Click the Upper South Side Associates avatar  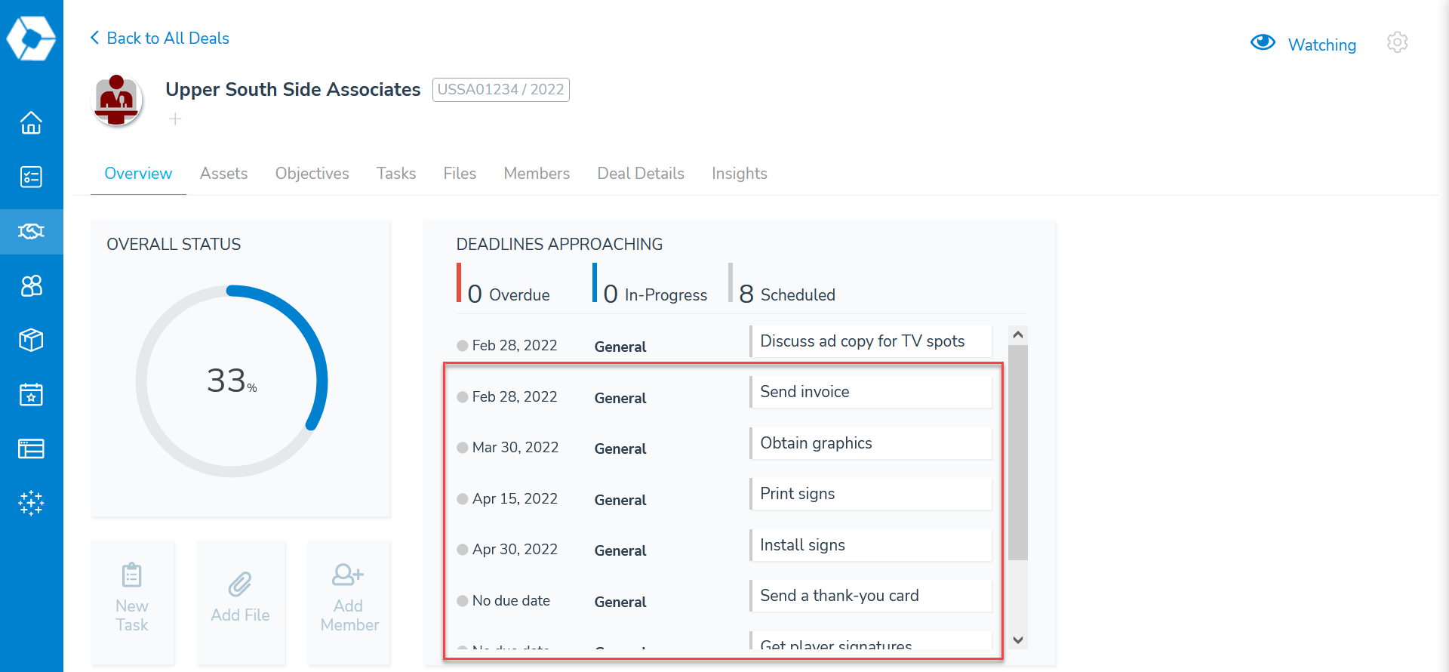point(117,100)
